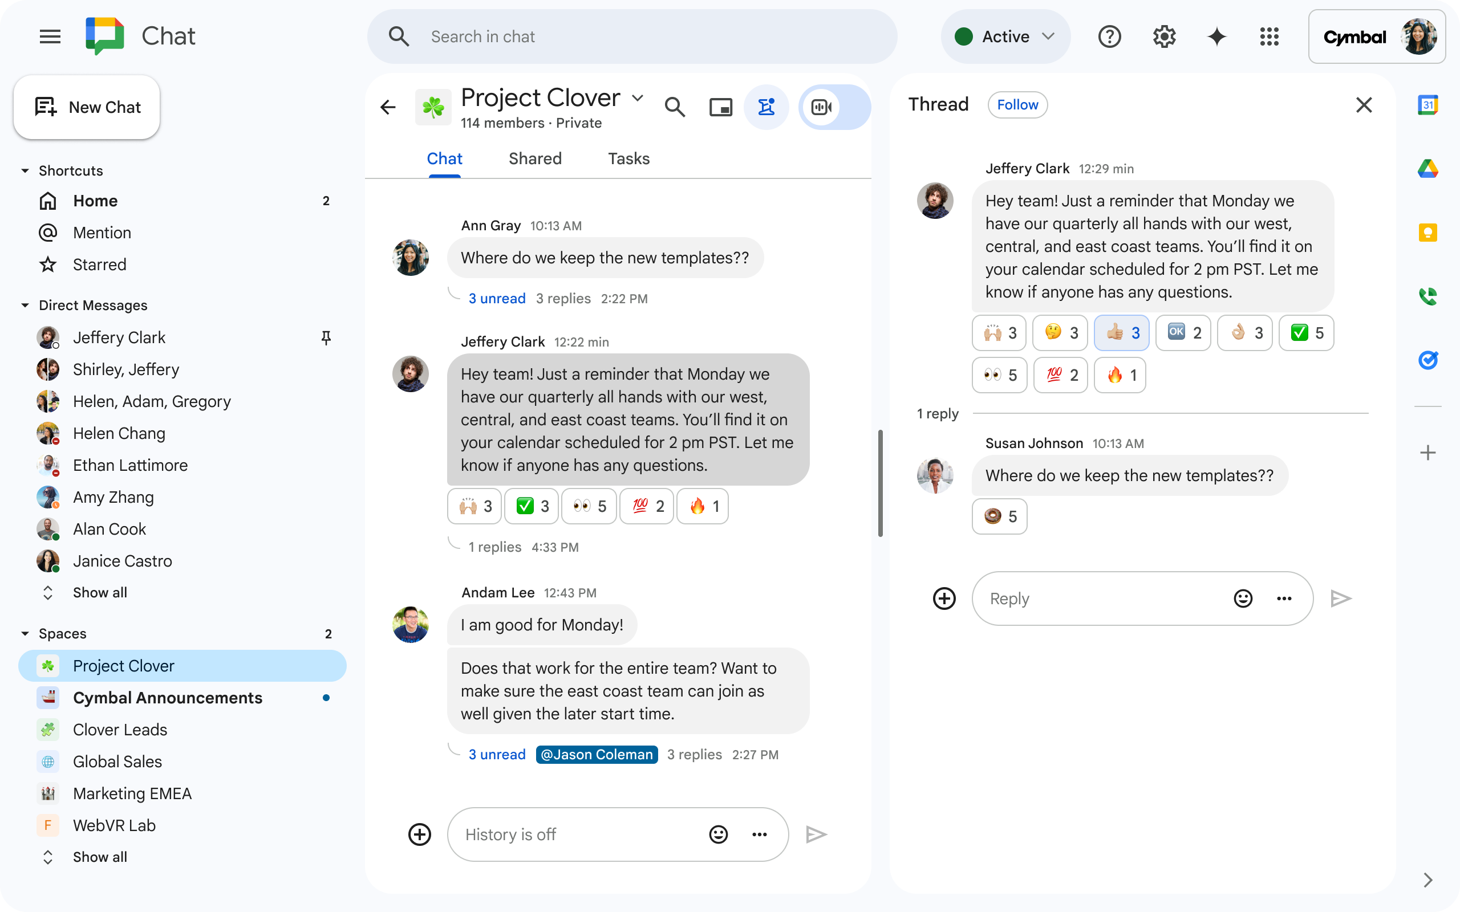Viewport: 1460px width, 912px height.
Task: Toggle the Active status indicator
Action: coord(1004,37)
